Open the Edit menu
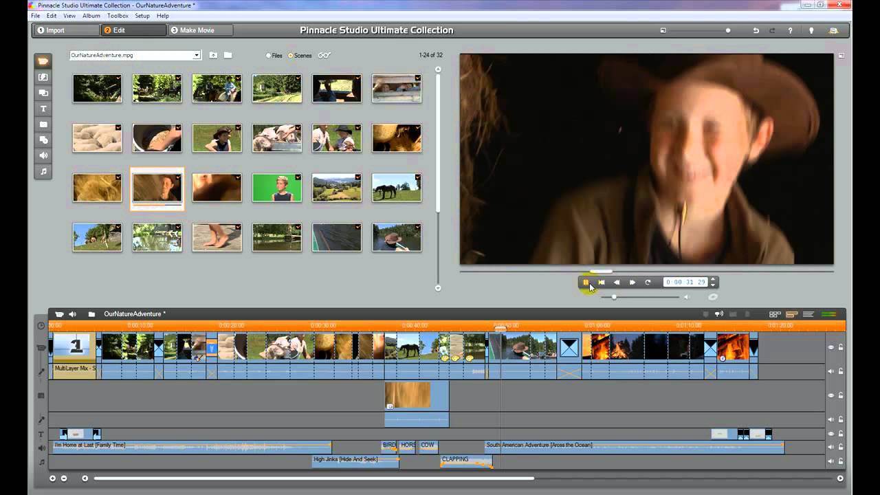The width and height of the screenshot is (880, 495). point(52,16)
